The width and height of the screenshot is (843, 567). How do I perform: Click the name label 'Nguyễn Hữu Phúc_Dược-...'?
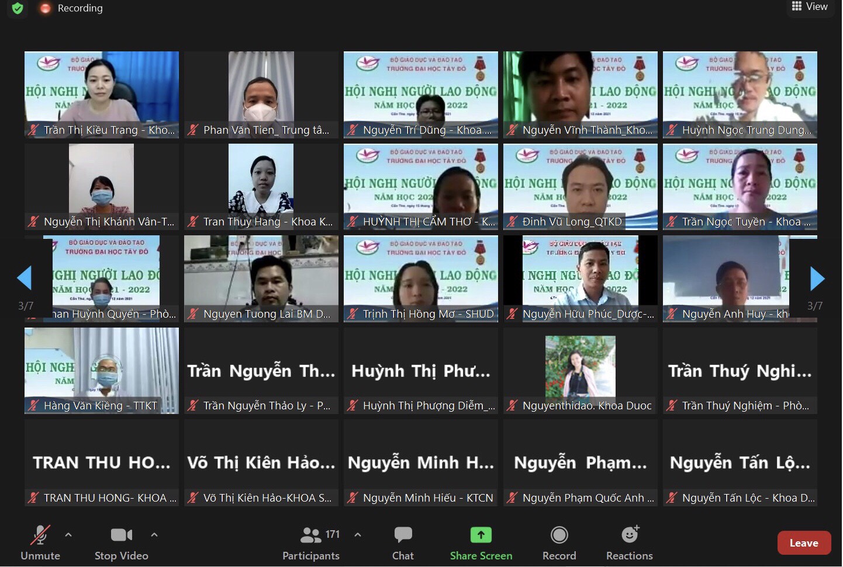pyautogui.click(x=588, y=314)
